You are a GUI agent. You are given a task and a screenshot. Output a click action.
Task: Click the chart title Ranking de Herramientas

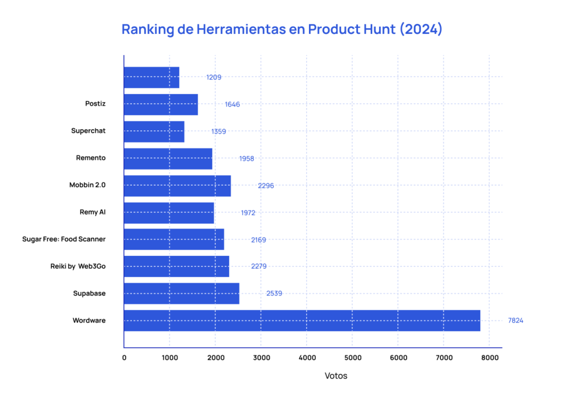[282, 29]
